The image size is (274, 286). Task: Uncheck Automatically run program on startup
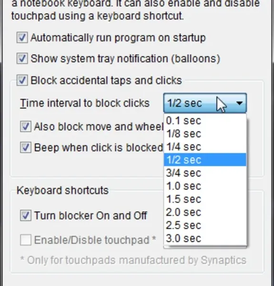[22, 38]
